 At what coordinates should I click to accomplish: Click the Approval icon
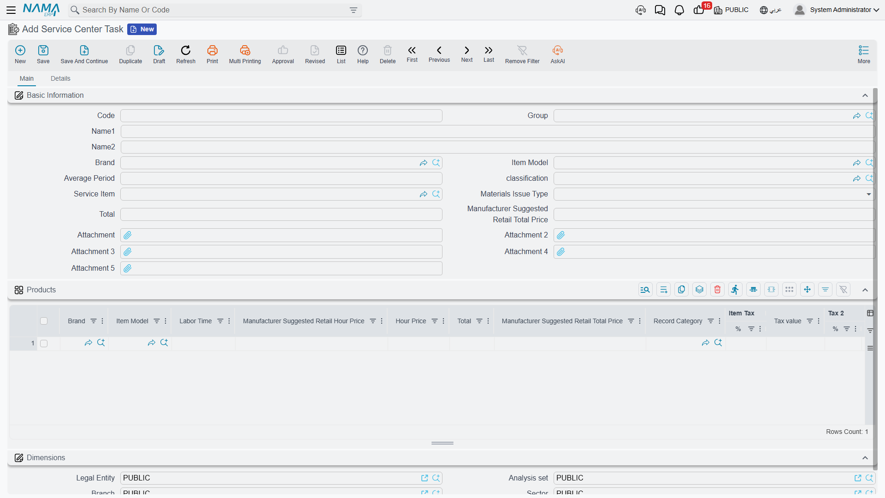[283, 54]
